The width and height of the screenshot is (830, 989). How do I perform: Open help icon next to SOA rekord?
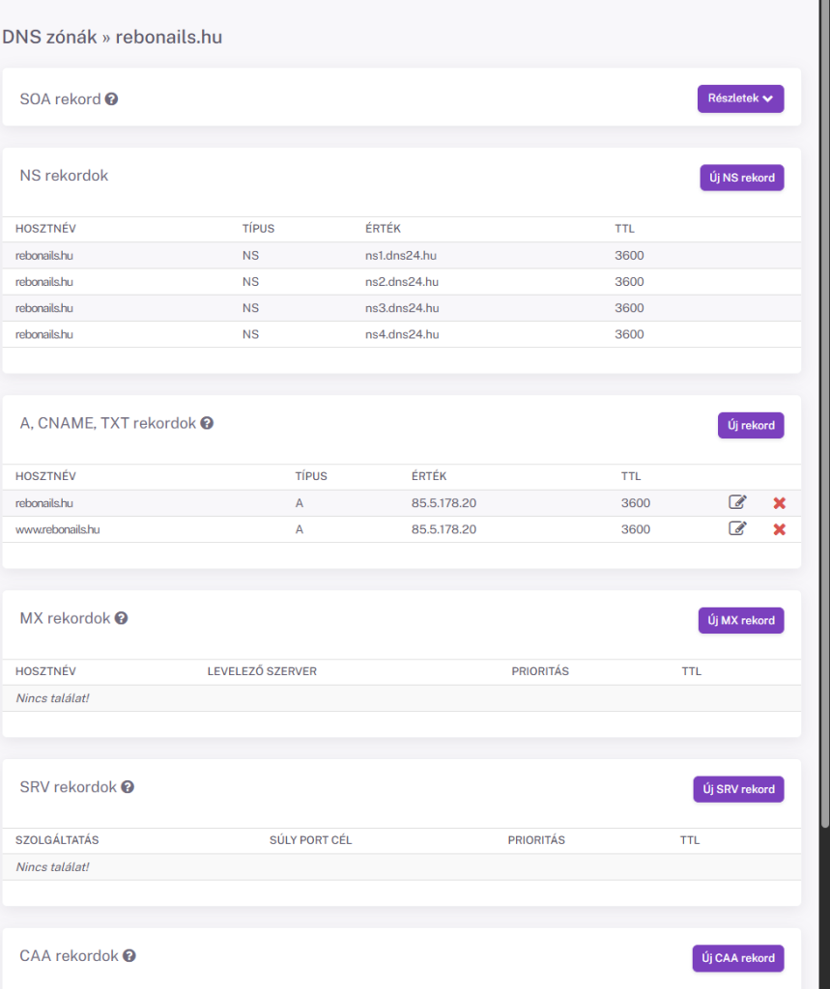pyautogui.click(x=111, y=99)
